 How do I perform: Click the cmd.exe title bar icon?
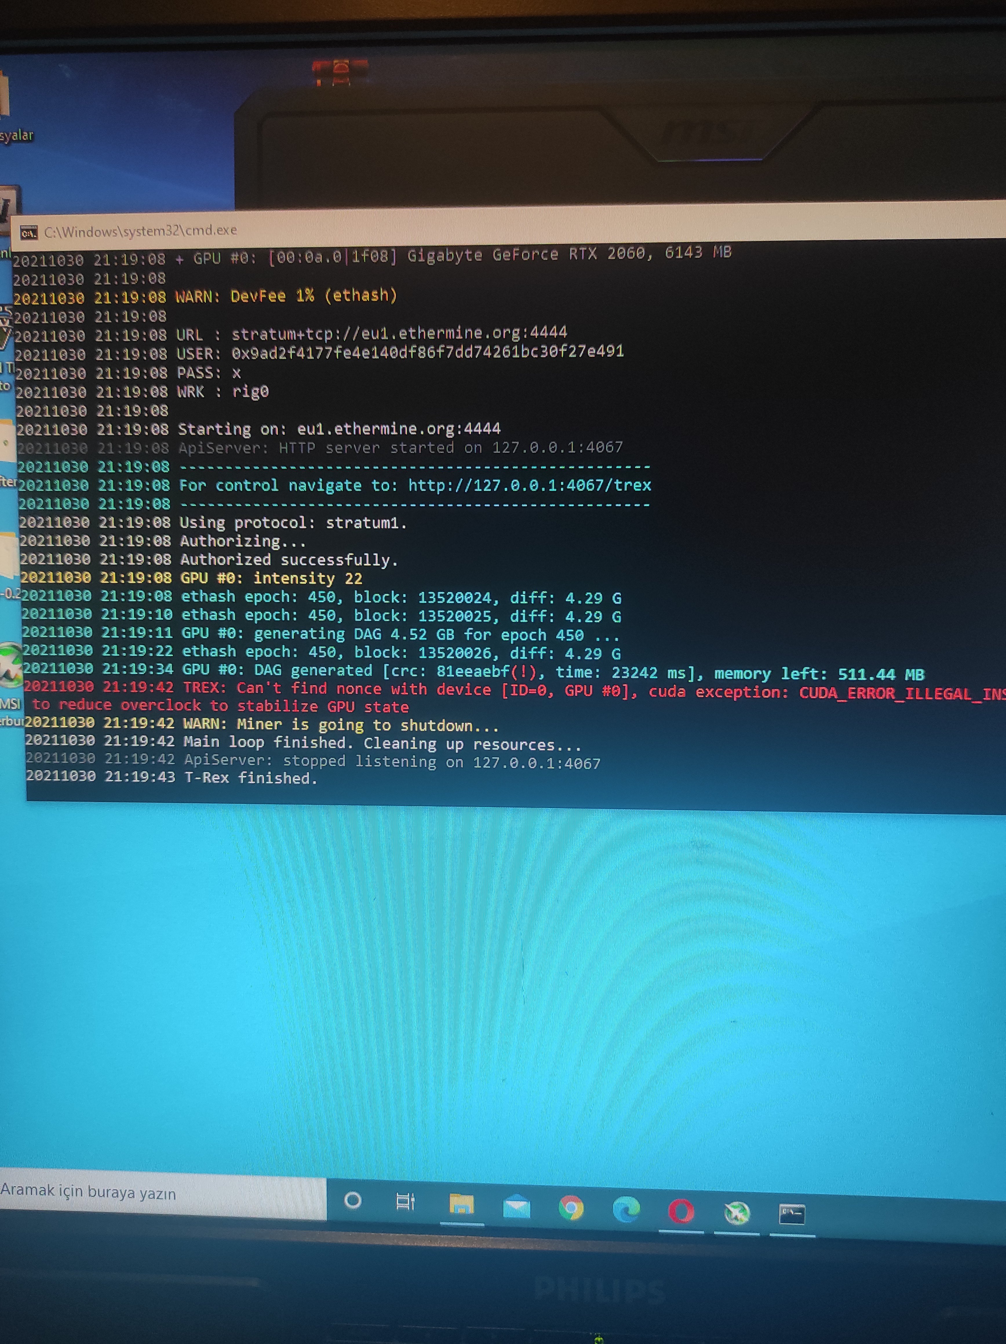pos(29,233)
